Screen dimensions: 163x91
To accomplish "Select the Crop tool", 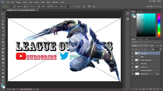I will click(x=3, y=28).
